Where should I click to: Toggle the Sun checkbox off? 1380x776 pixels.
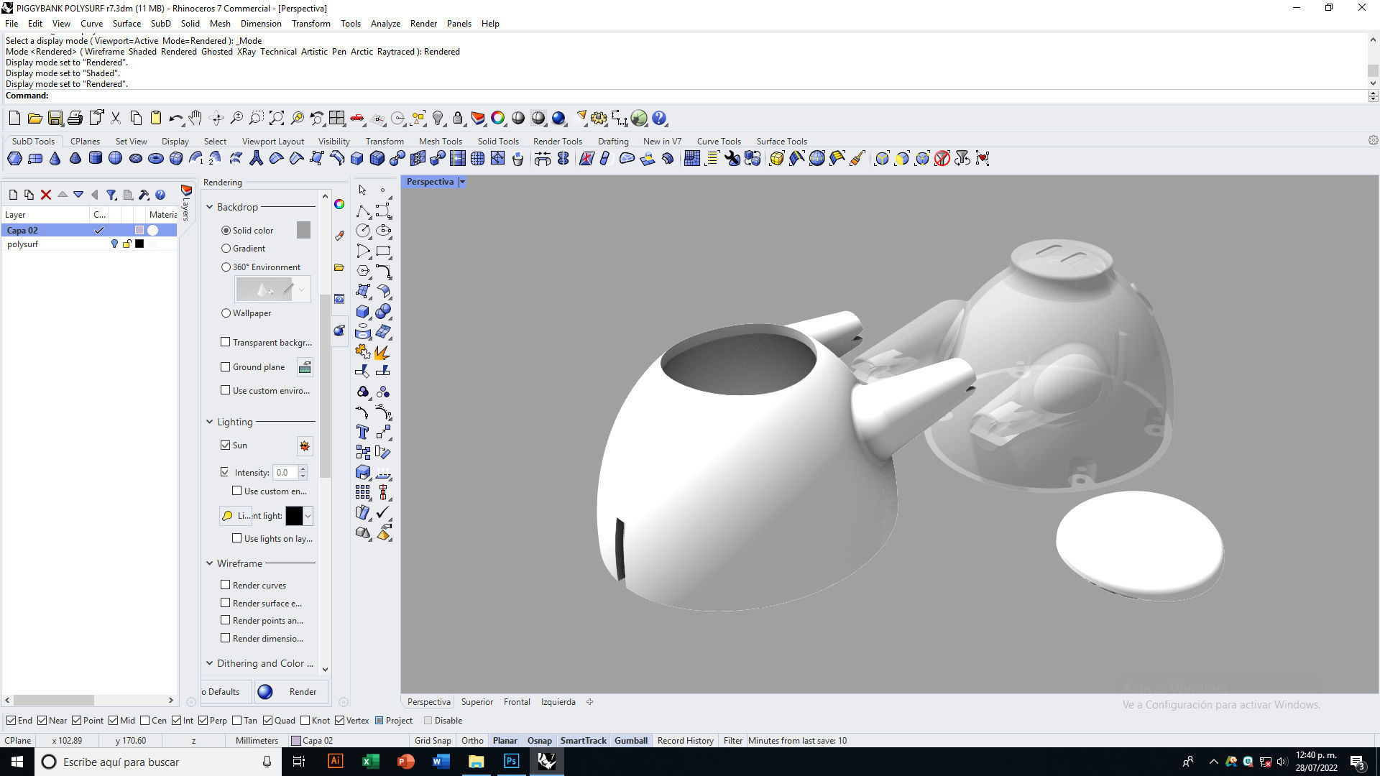point(226,445)
